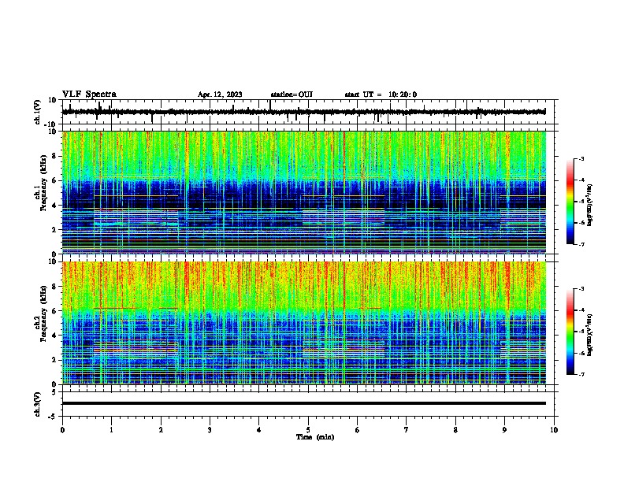Click the log(PSD) units label beside ch.1 colorbar
624x482 pixels.
click(x=590, y=205)
